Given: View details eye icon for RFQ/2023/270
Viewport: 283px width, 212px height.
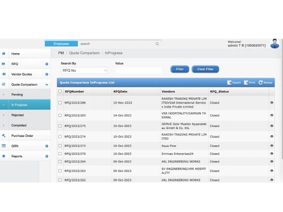Looking at the screenshot, I should tap(272, 154).
